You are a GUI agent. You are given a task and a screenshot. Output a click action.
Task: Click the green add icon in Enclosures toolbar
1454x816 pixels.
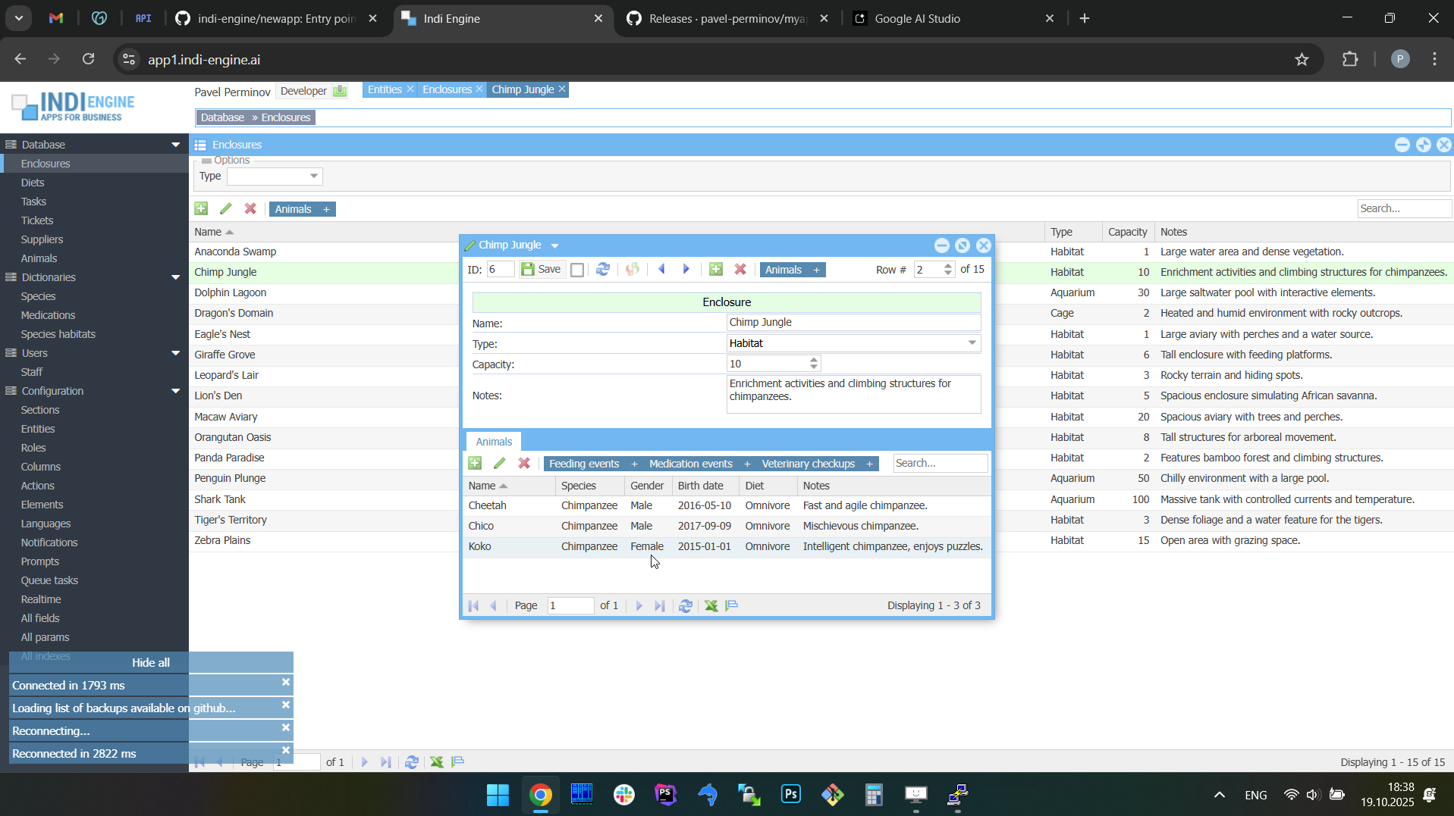[x=201, y=209]
